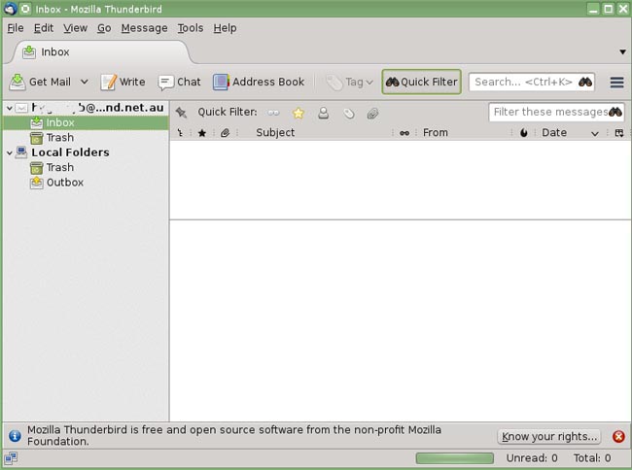Image resolution: width=632 pixels, height=470 pixels.
Task: Sort by the read status column
Action: 404,133
